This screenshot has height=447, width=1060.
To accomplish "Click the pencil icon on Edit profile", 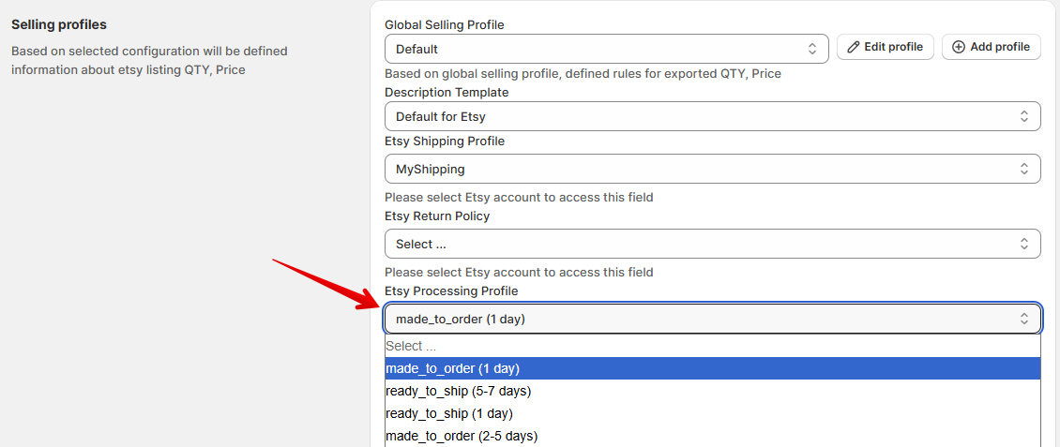I will (x=854, y=47).
